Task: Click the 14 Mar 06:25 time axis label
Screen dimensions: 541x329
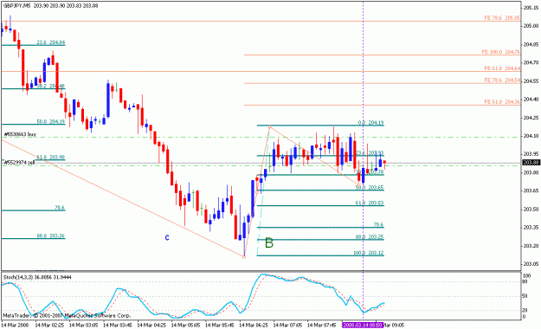Action: pyautogui.click(x=254, y=326)
